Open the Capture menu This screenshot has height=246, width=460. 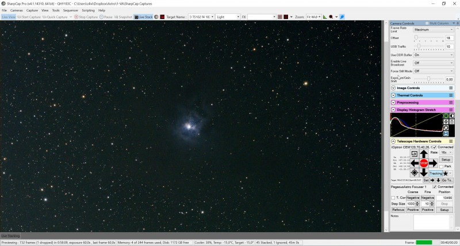point(32,10)
